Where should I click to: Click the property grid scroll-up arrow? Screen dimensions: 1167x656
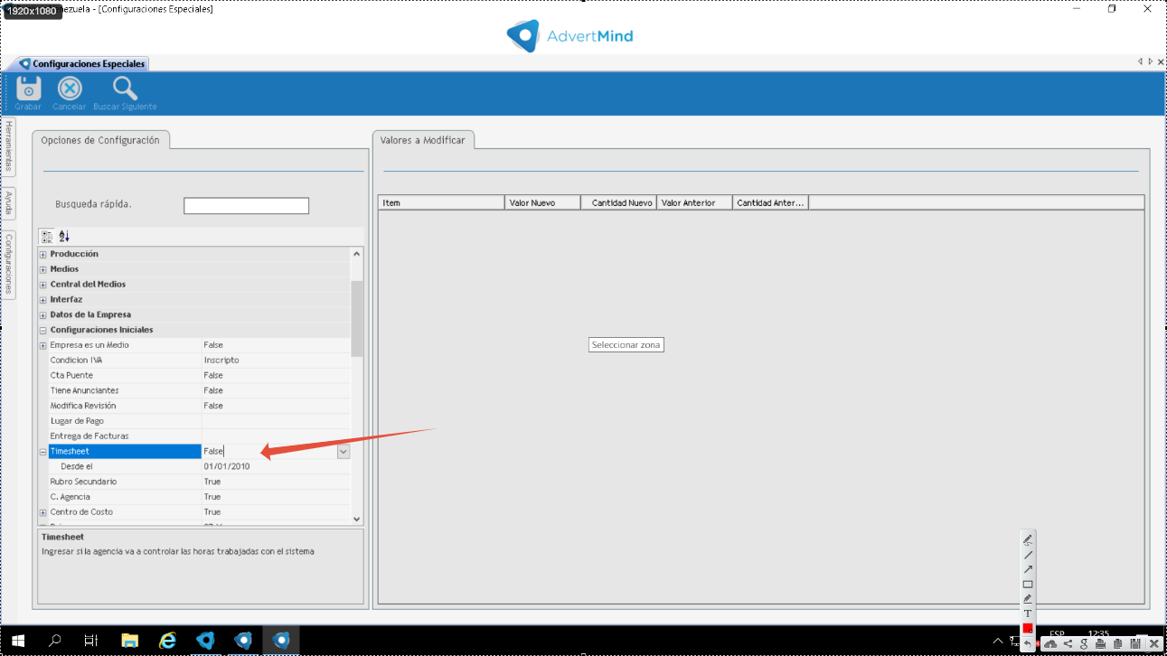[x=356, y=254]
